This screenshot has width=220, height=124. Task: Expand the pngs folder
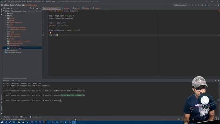5,15
